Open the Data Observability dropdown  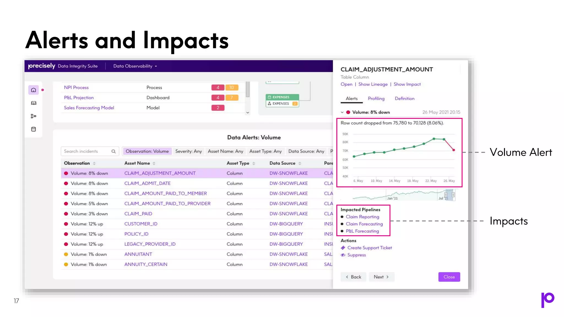click(x=135, y=66)
